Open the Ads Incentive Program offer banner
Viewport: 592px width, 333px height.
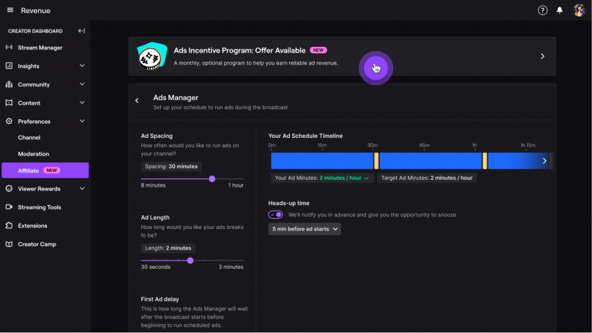(x=342, y=56)
